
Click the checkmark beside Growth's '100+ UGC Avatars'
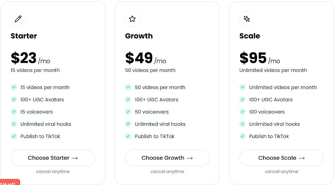click(128, 100)
